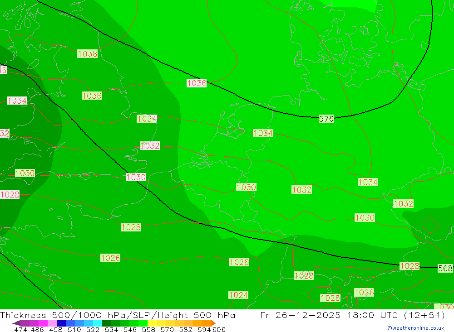Click the weatheronline.co.uk copyright link
Screen dimensions: 454x332
(416, 328)
